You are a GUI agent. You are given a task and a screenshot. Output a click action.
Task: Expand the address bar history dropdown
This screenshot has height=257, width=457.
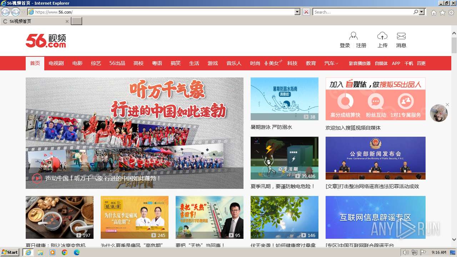(297, 12)
